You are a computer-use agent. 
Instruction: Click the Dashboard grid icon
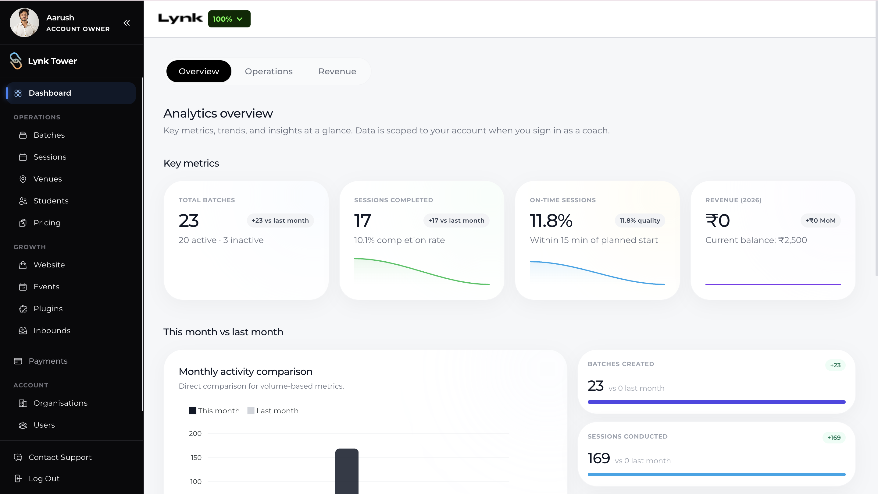coord(18,93)
